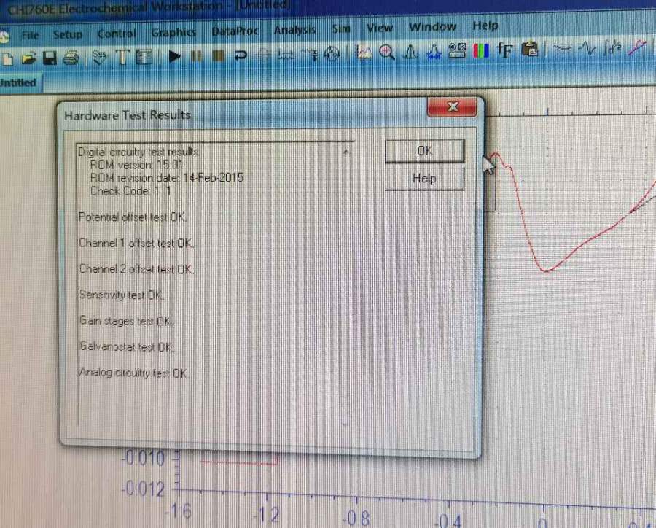Click the iR compensation toolbar icon

coord(286,55)
